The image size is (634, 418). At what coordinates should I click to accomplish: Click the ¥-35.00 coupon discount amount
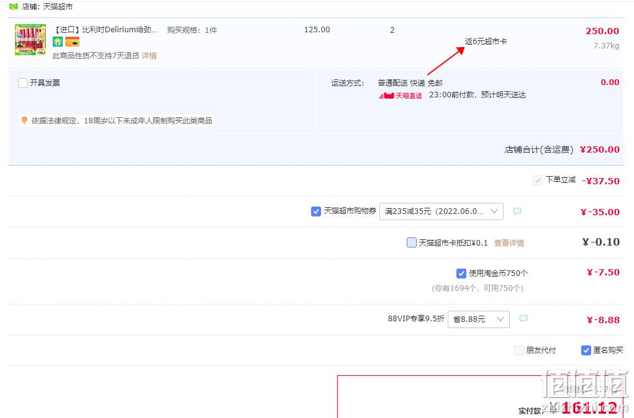tap(600, 212)
